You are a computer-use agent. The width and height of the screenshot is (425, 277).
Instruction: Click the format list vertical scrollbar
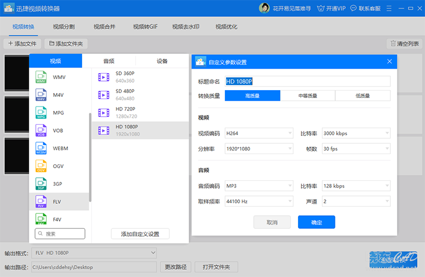(90, 157)
